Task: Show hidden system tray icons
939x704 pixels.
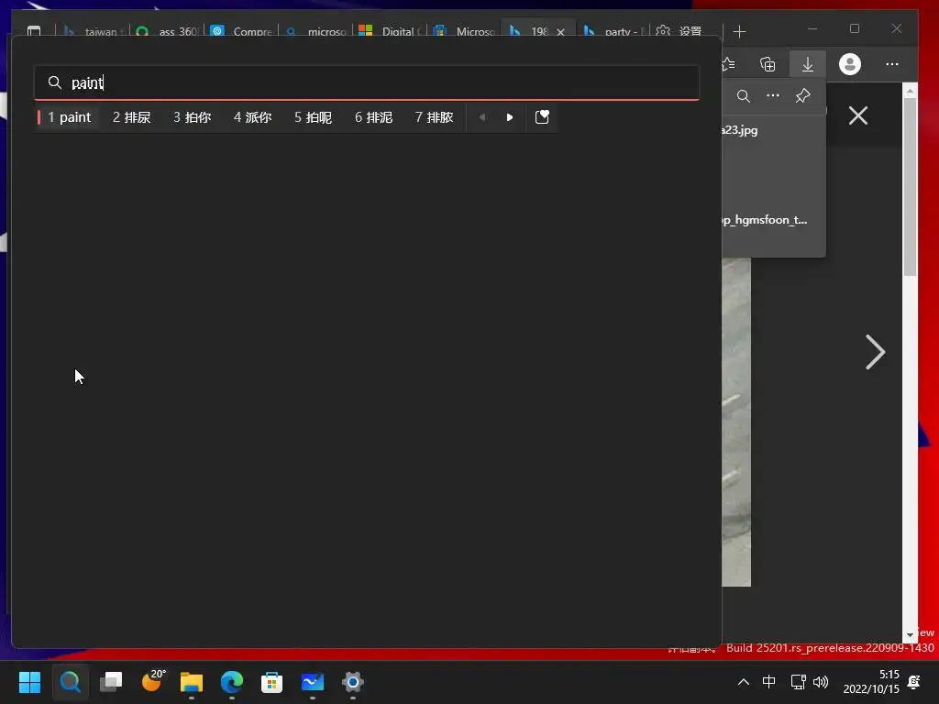Action: pos(743,682)
